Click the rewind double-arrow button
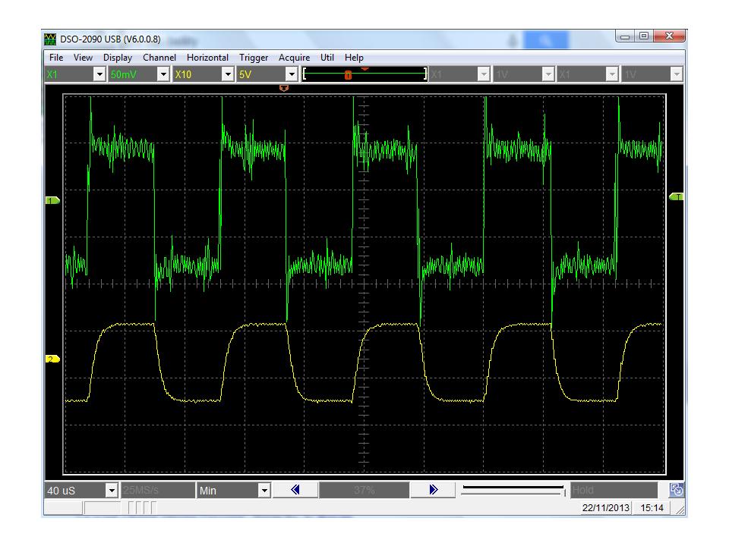 coord(295,491)
